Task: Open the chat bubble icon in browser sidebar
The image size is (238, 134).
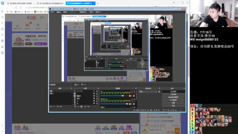Action: click(x=2, y=35)
